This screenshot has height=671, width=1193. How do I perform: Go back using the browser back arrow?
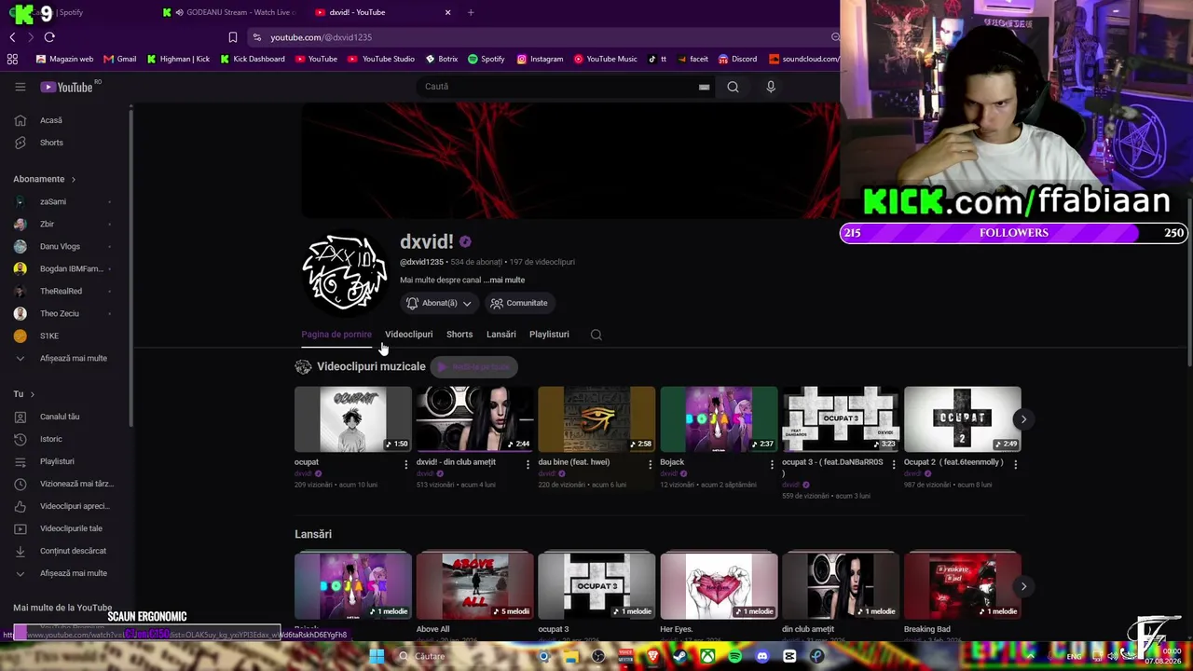pos(12,37)
